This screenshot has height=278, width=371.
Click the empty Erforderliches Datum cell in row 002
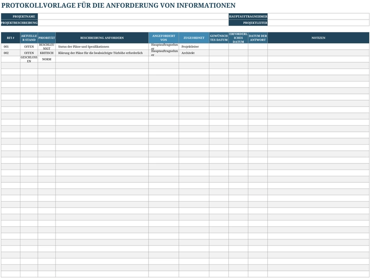click(x=238, y=53)
